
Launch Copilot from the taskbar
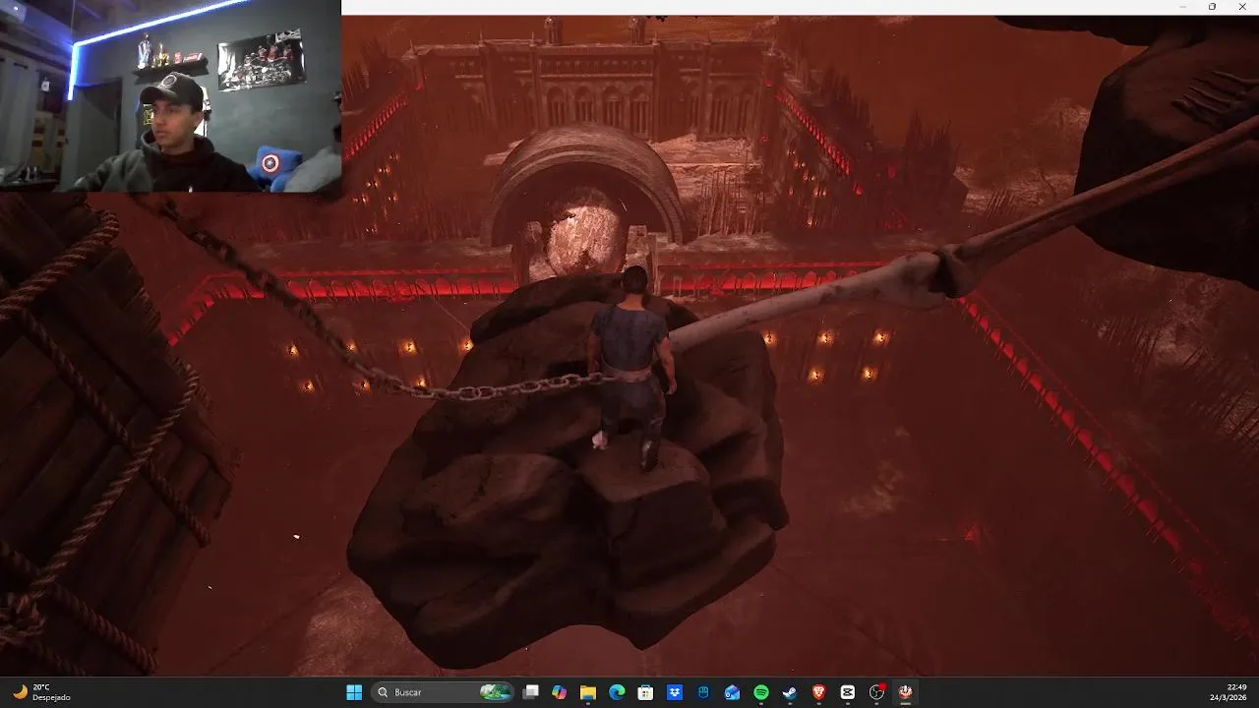[x=560, y=692]
